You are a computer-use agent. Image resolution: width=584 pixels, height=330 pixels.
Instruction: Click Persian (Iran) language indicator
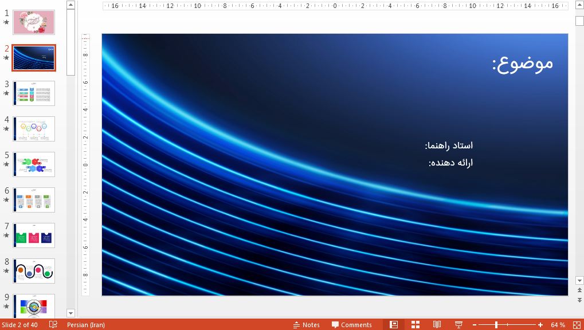(85, 325)
